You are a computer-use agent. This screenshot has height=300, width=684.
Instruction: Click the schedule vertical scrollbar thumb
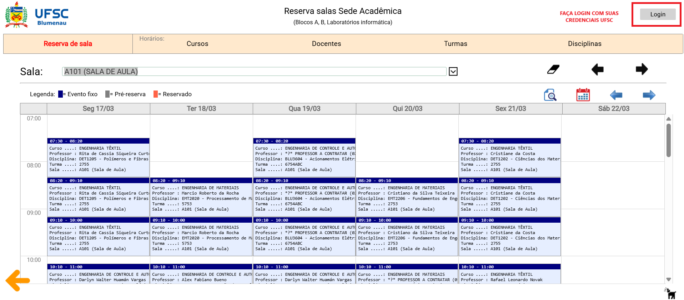[x=669, y=140]
